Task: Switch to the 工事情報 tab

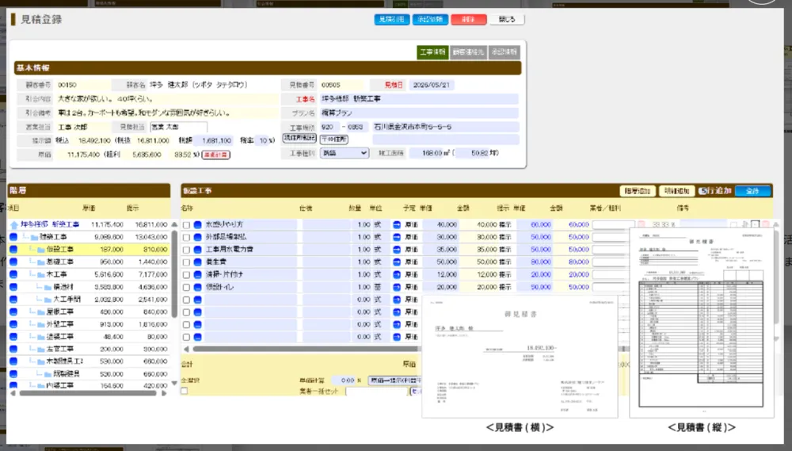Action: [x=432, y=52]
